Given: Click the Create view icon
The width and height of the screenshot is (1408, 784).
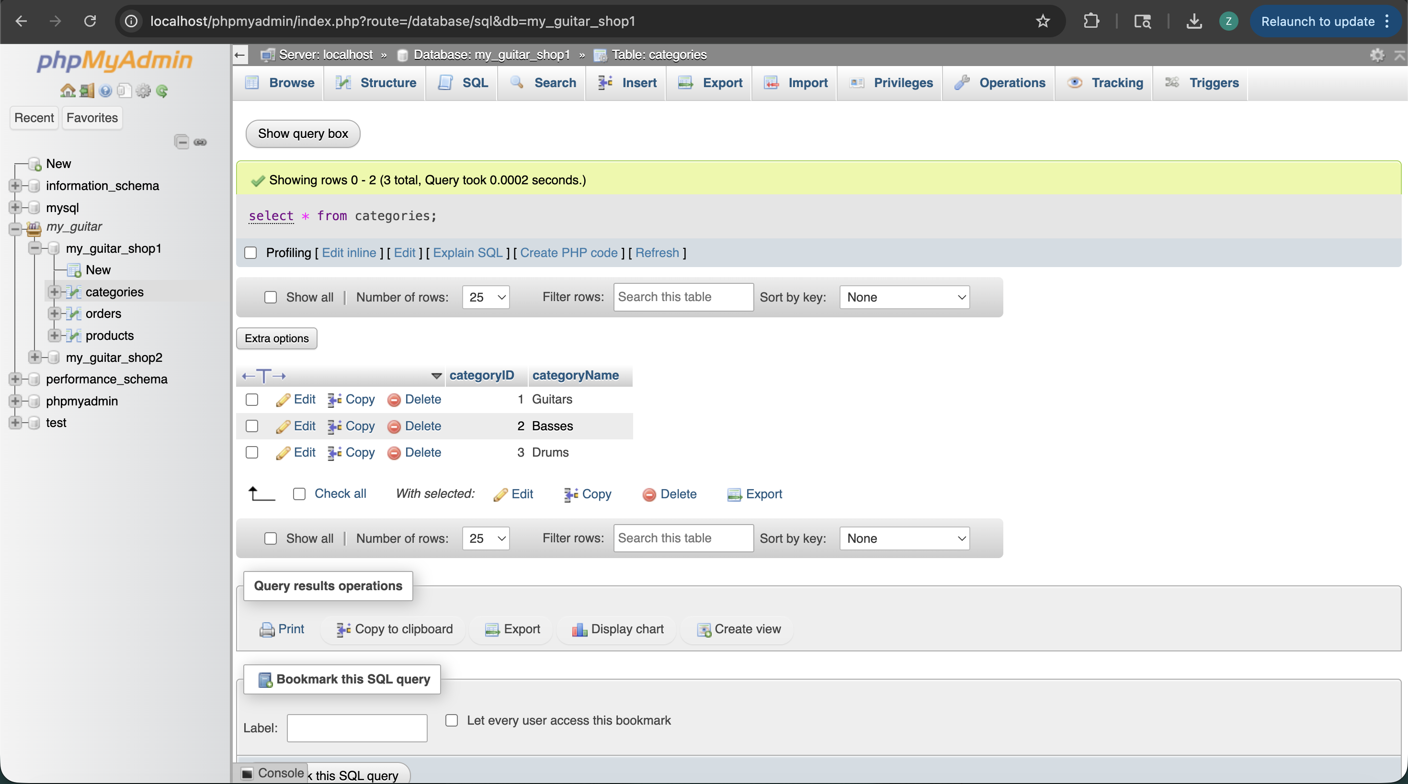Looking at the screenshot, I should 704,630.
